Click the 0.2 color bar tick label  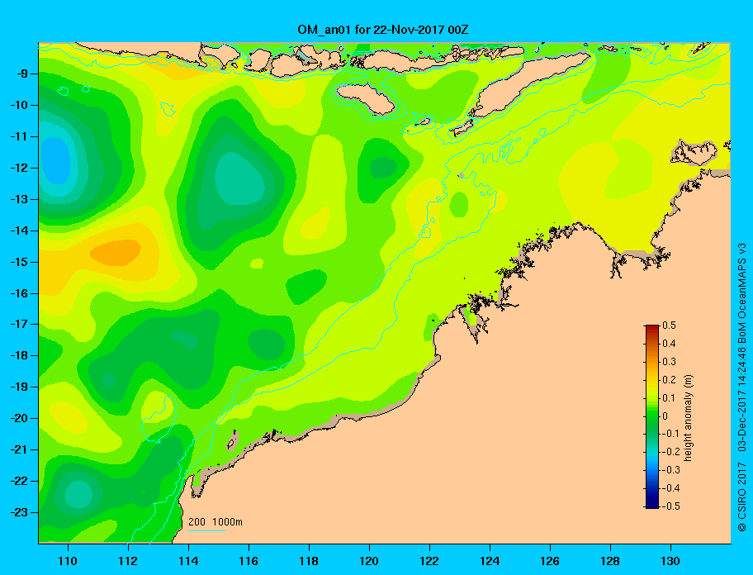(x=669, y=380)
